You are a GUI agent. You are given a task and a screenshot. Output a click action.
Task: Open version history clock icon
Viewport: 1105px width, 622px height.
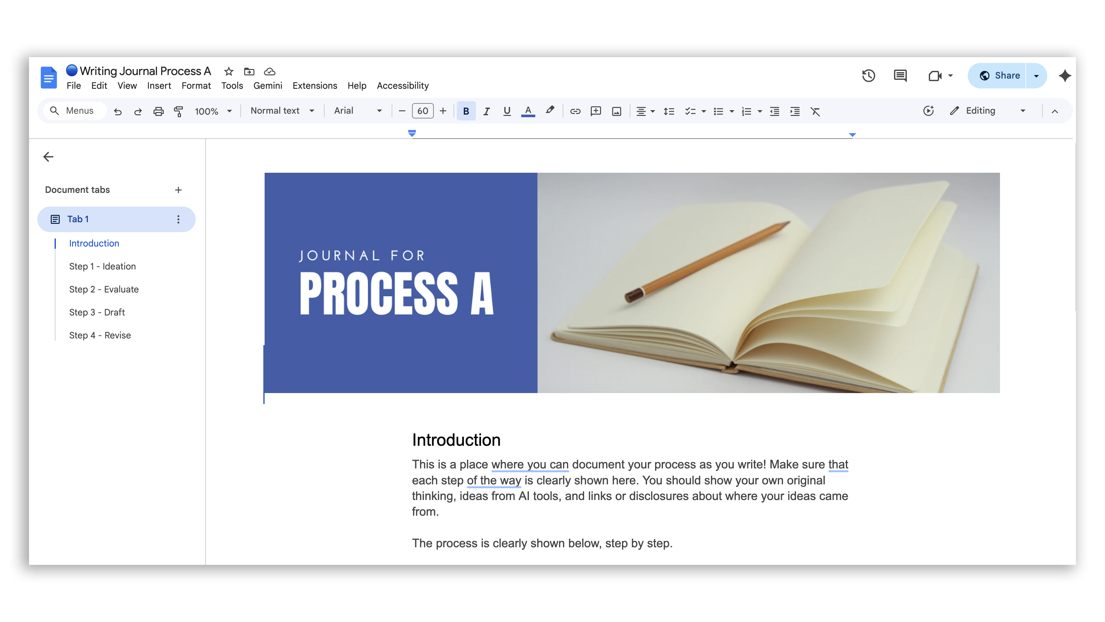(x=868, y=76)
